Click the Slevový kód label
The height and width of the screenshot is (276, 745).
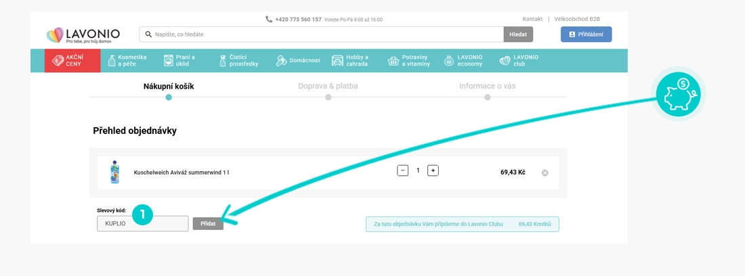pos(112,210)
